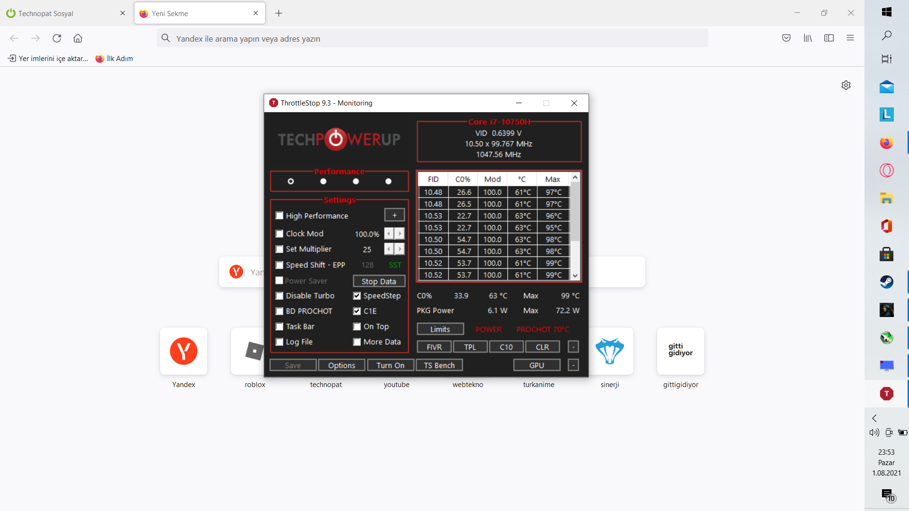This screenshot has width=909, height=511.
Task: Click the Yandex shortcut tile
Action: pos(184,351)
